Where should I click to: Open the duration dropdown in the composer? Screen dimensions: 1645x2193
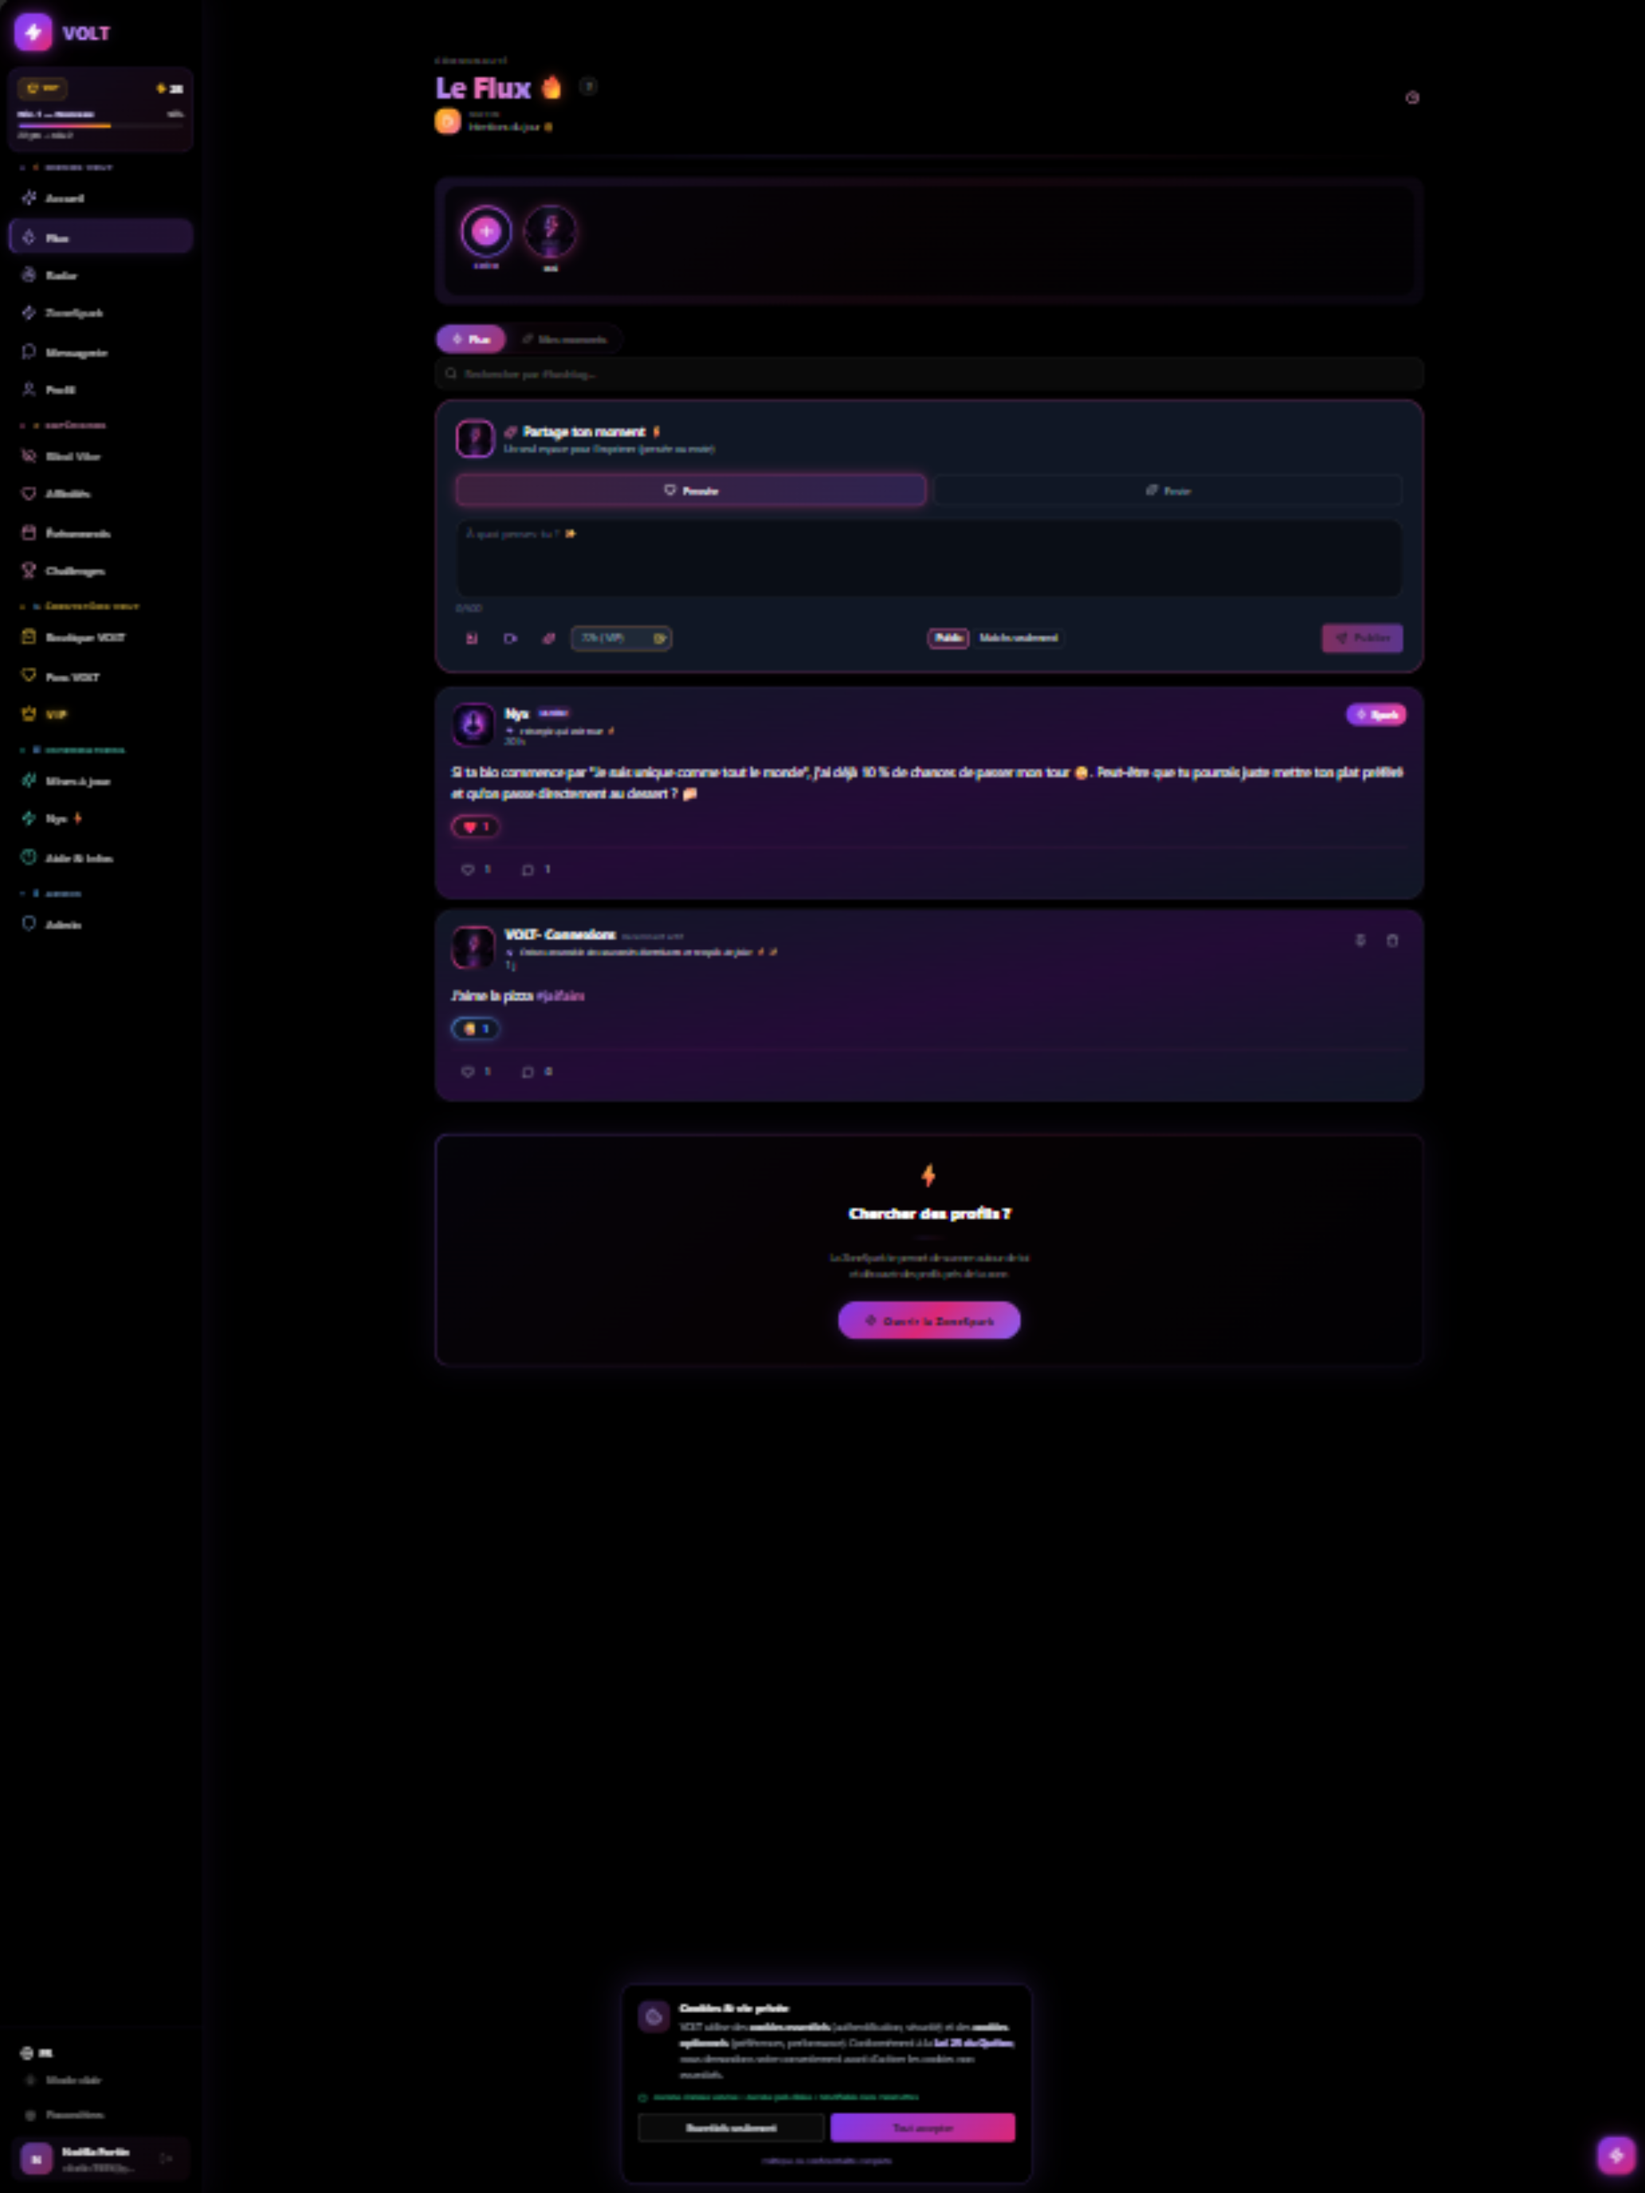click(x=622, y=638)
